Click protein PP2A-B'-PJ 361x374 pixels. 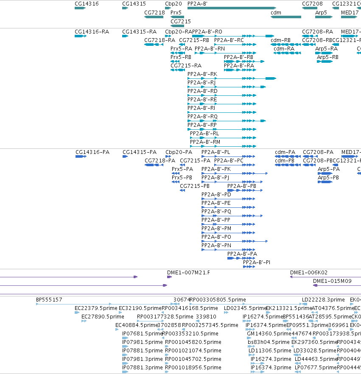(x=232, y=182)
